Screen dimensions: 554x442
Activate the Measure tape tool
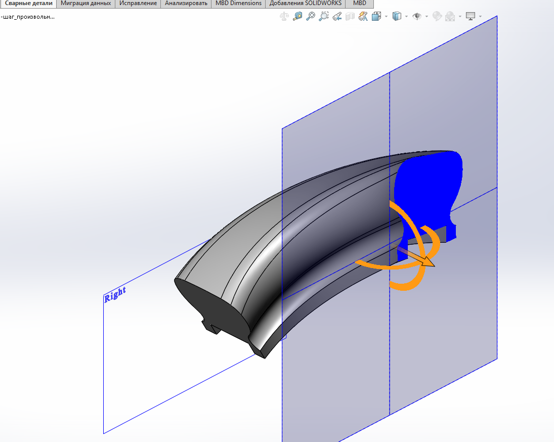tap(297, 16)
